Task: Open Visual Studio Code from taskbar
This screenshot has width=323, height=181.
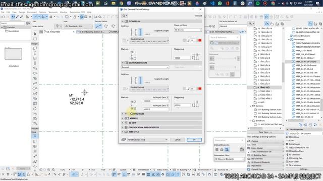Action: pos(212,4)
